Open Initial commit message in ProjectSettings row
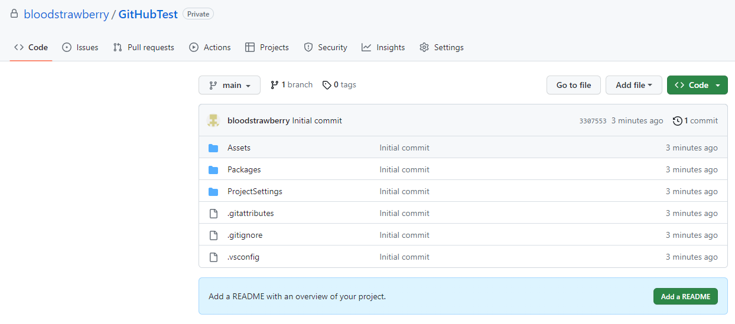Viewport: 735px width, 324px height. click(x=405, y=191)
